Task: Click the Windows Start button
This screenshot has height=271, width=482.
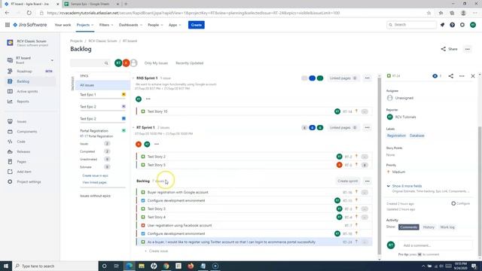Action: (x=6, y=266)
